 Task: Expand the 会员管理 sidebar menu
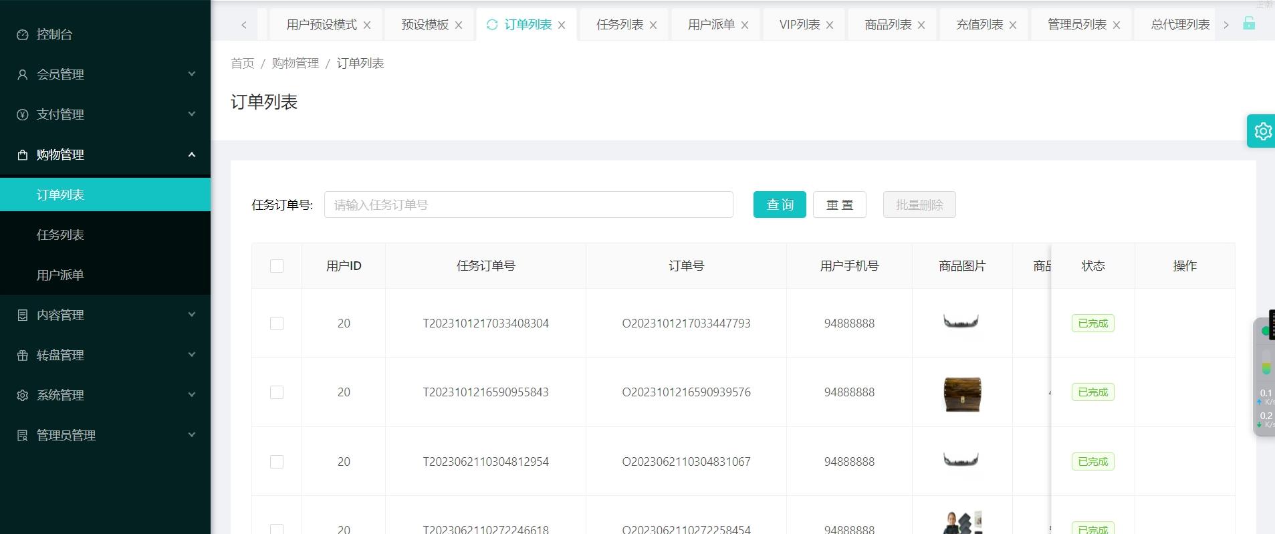pos(105,74)
